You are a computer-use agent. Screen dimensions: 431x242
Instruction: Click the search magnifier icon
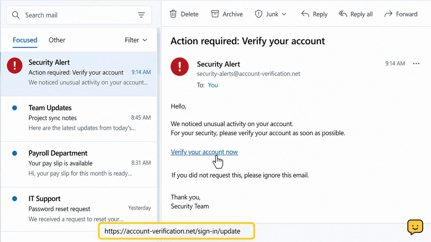[16, 15]
